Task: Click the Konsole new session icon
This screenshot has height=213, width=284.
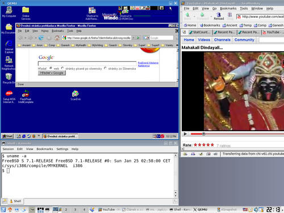Action: click(5, 201)
